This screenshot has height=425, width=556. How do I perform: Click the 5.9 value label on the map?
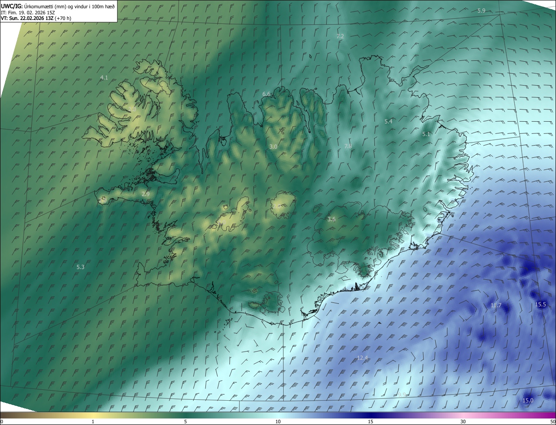pos(481,10)
